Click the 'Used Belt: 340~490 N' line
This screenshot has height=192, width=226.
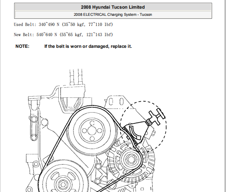click(63, 24)
